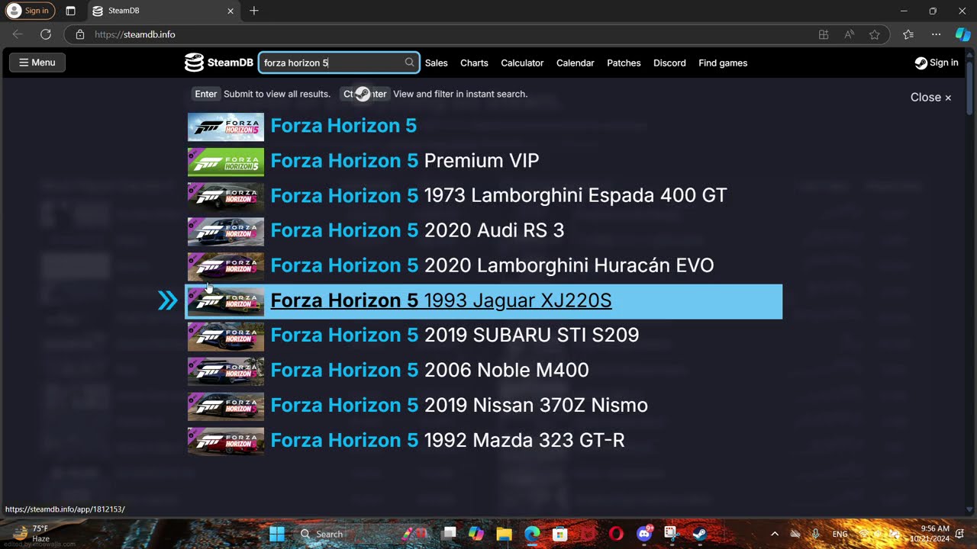Click the Subaru STI S209 result thumbnail
This screenshot has height=549, width=977.
[226, 336]
